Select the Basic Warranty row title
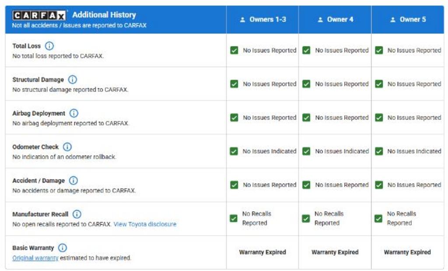Image resolution: width=448 pixels, height=271 pixels. click(33, 248)
